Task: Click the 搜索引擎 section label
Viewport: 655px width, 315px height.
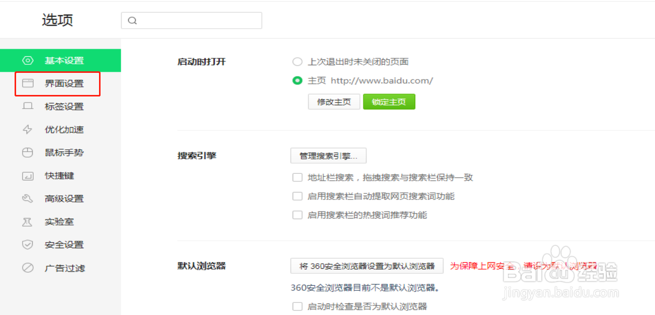Action: [197, 156]
